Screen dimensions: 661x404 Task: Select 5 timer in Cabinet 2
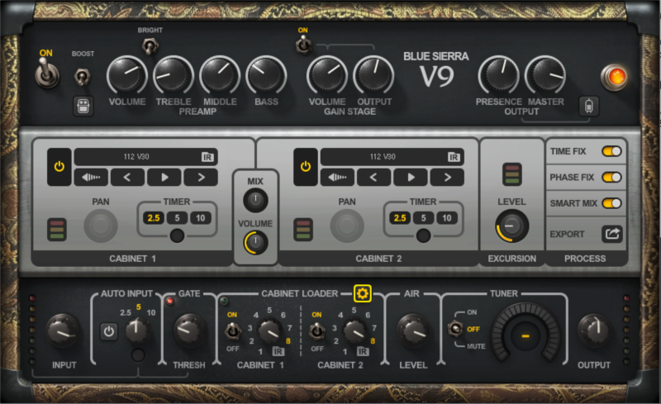(423, 217)
